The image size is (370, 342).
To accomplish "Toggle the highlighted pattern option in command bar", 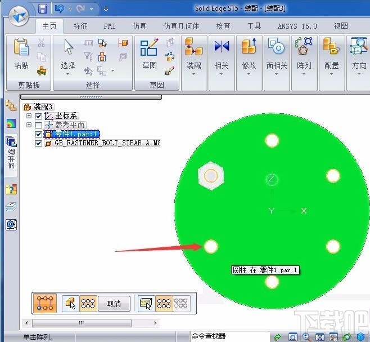I will point(88,304).
